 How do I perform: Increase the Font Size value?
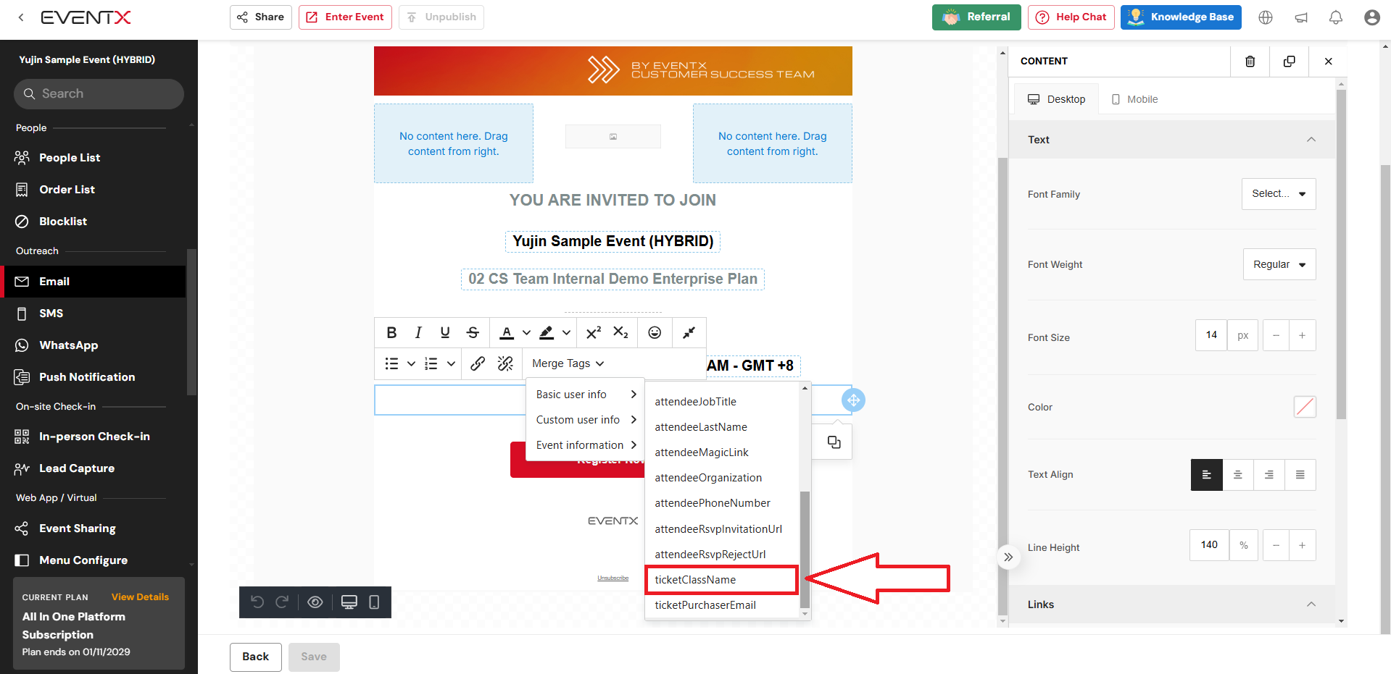coord(1303,335)
